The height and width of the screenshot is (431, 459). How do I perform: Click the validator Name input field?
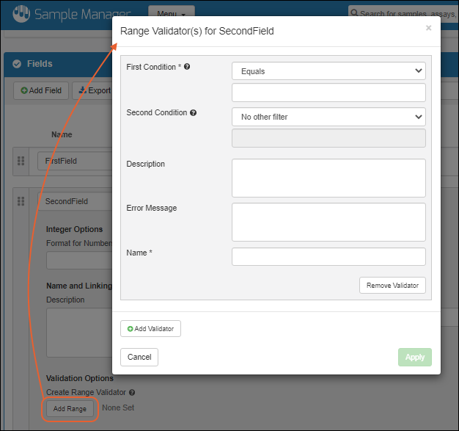328,256
